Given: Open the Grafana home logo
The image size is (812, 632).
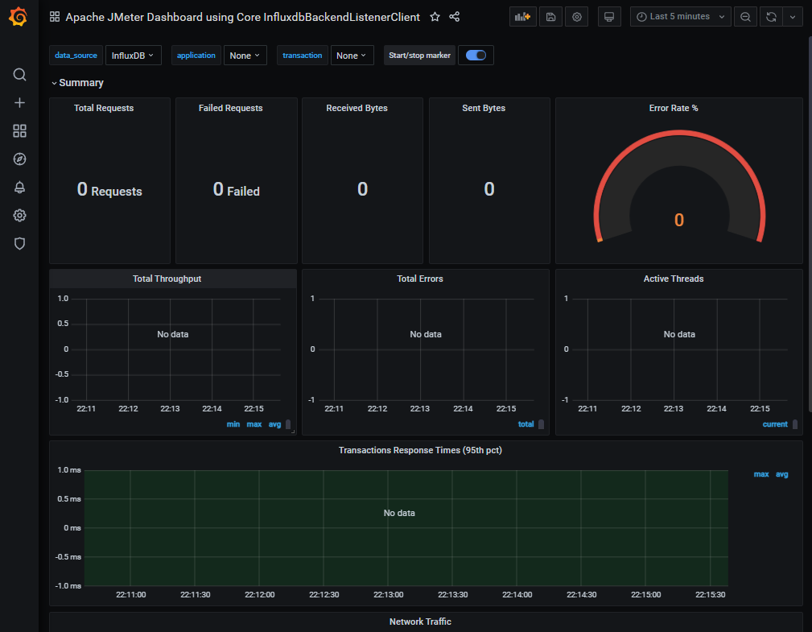Looking at the screenshot, I should pos(19,17).
